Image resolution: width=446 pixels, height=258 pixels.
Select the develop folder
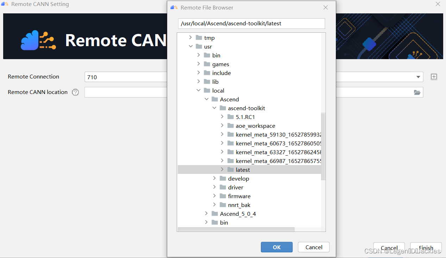[239, 178]
